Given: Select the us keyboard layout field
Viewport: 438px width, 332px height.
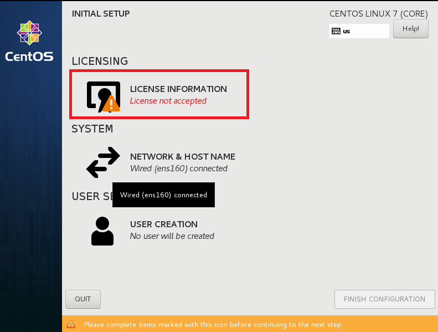Looking at the screenshot, I should click(x=359, y=31).
